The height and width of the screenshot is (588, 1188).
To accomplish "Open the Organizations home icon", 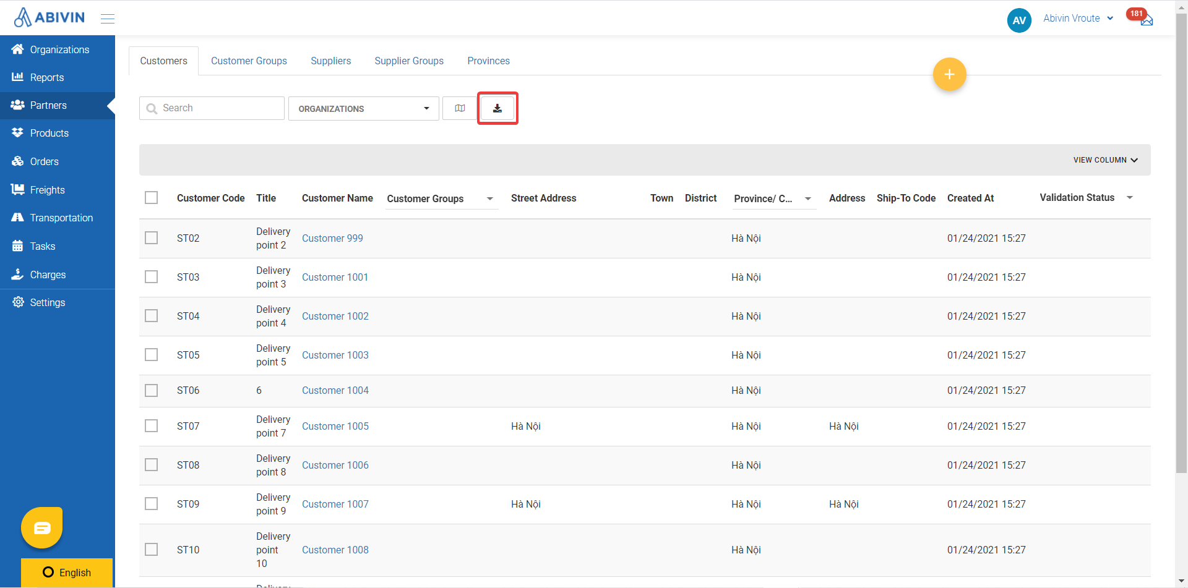I will (17, 49).
